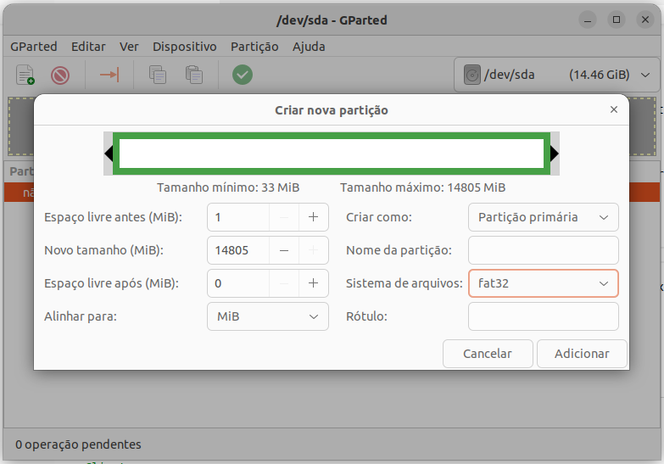Decrease Espaço livre antes value
Image resolution: width=664 pixels, height=464 pixels.
[x=284, y=217]
